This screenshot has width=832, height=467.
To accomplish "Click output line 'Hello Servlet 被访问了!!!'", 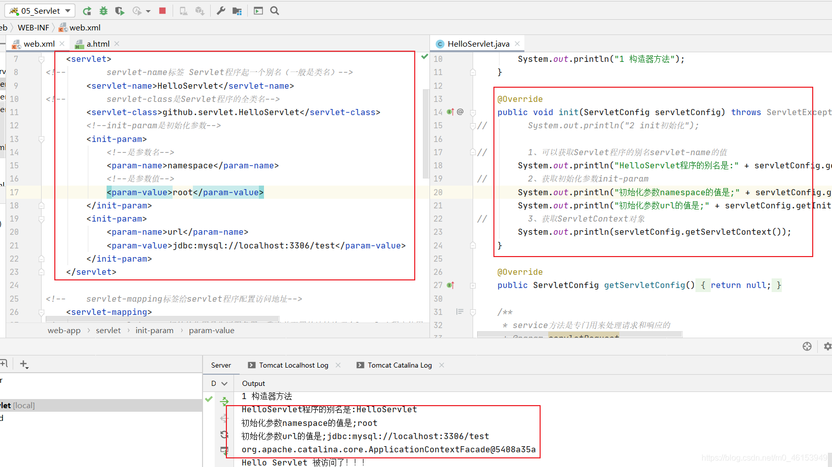I will point(303,462).
